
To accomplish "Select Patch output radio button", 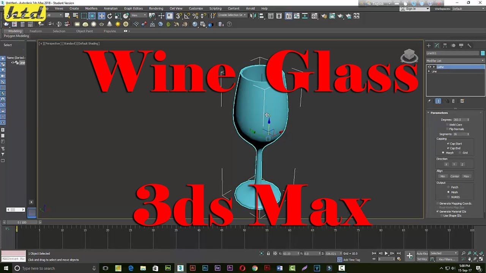I will coord(448,187).
